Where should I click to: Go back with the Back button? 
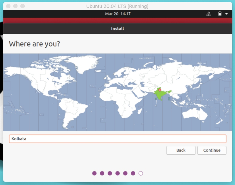[181, 150]
